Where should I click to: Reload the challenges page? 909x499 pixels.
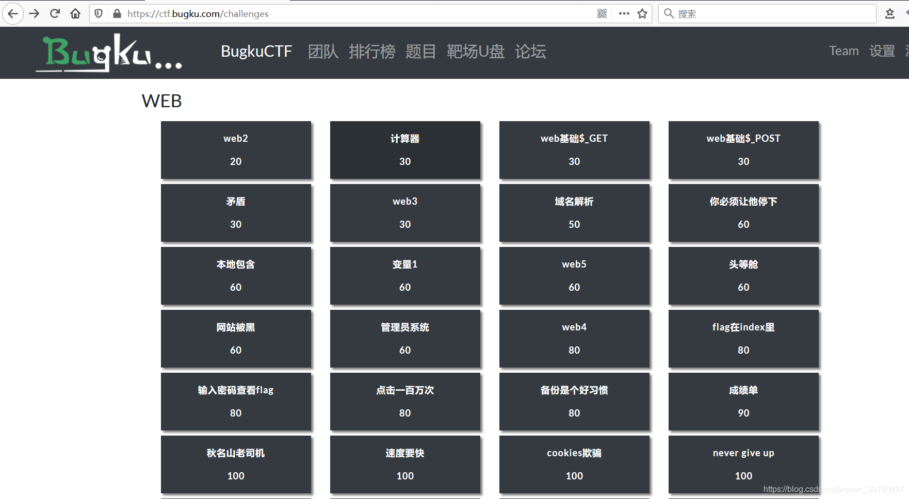55,13
